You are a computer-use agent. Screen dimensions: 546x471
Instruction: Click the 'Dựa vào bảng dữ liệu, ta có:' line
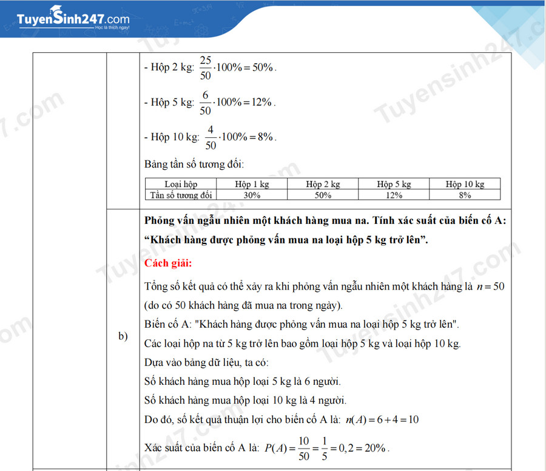206,362
